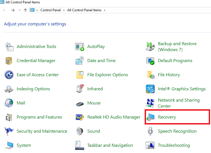Screen dimensions: 211x153
Task: Click the Control Panel breadcrumb segment
Action: click(x=50, y=10)
